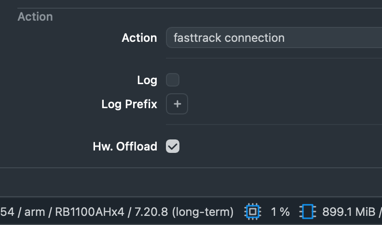Click the 899.1 MiB memory readout
This screenshot has width=382, height=225.
coord(346,212)
